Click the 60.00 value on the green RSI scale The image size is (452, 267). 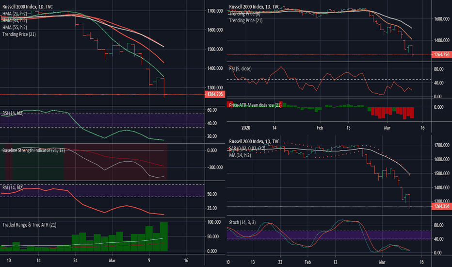tap(212, 110)
